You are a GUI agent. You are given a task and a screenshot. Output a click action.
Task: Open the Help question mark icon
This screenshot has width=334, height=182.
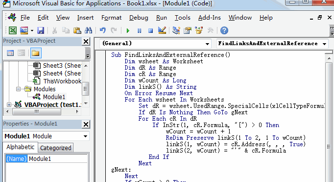(x=224, y=30)
